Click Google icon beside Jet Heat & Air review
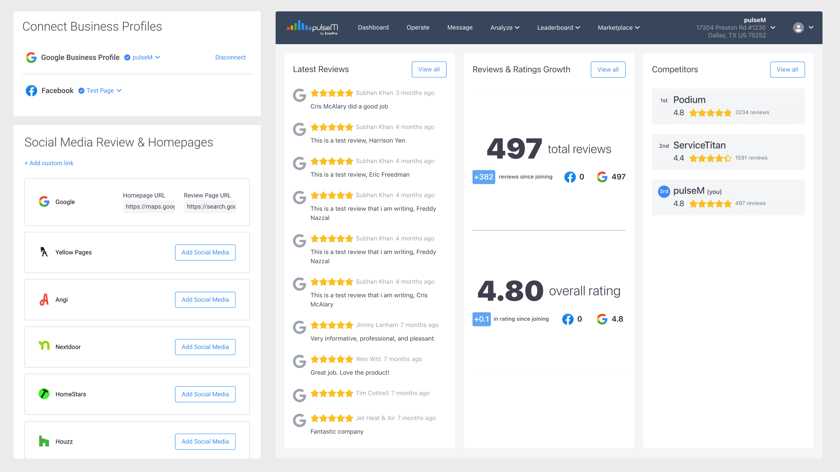The image size is (840, 472). click(300, 420)
